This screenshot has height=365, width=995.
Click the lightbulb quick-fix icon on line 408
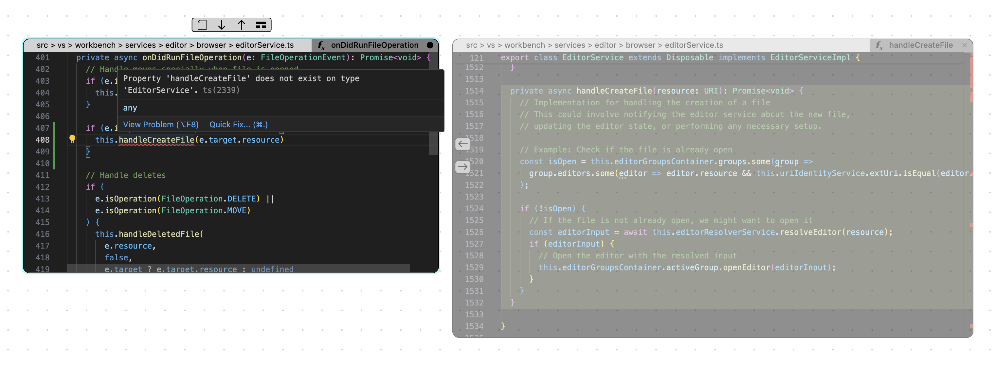pyautogui.click(x=72, y=139)
